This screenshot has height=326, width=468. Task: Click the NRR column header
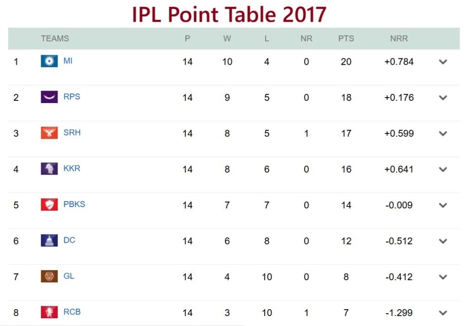pyautogui.click(x=399, y=39)
